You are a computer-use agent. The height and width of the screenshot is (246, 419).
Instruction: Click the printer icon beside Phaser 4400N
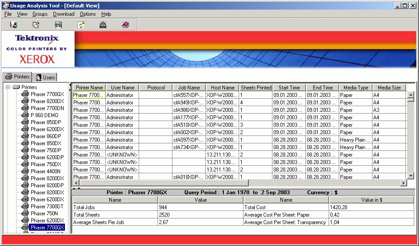tap(25, 171)
